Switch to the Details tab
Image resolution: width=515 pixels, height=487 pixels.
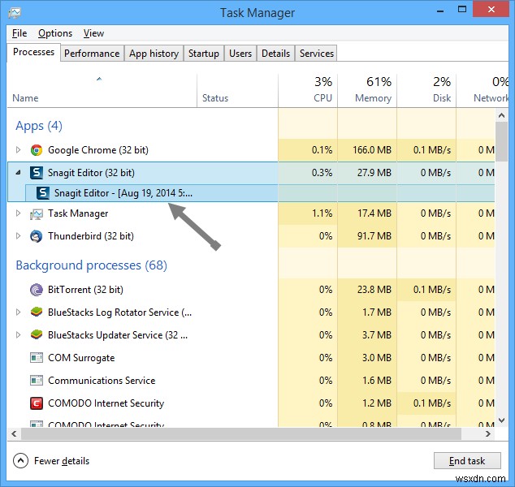pos(275,53)
